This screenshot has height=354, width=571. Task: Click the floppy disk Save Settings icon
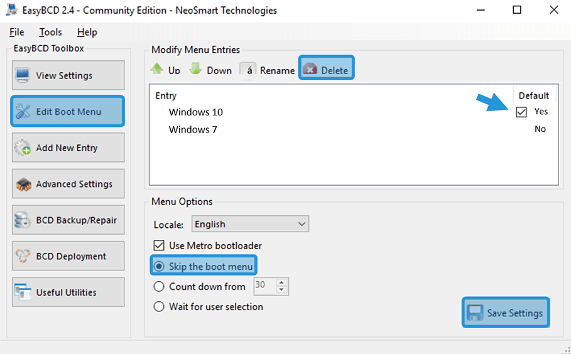(x=475, y=313)
